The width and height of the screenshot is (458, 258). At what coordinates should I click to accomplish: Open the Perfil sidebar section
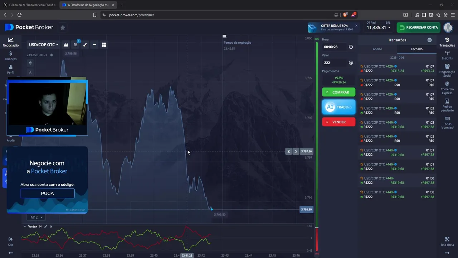[11, 70]
